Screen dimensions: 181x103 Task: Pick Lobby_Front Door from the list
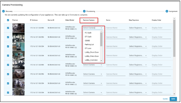92,52
